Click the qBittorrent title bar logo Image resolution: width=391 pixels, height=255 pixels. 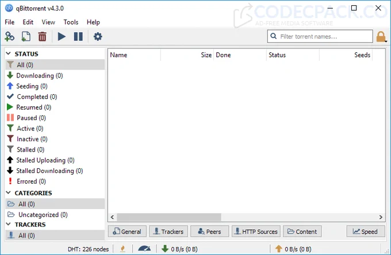9,8
